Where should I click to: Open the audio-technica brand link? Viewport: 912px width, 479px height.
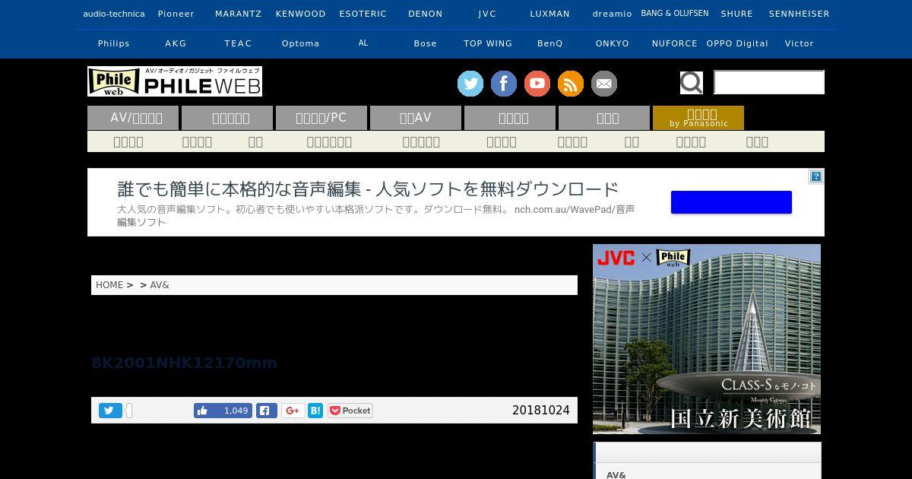pyautogui.click(x=114, y=14)
